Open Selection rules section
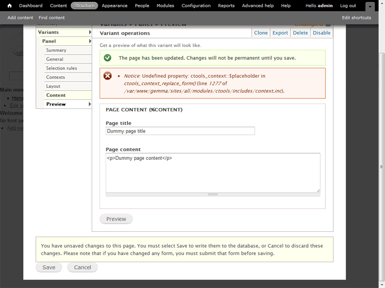The width and height of the screenshot is (385, 288). 62,68
